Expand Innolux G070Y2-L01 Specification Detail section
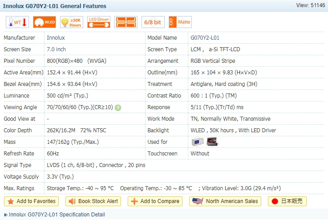The width and height of the screenshot is (328, 220). pos(57,215)
